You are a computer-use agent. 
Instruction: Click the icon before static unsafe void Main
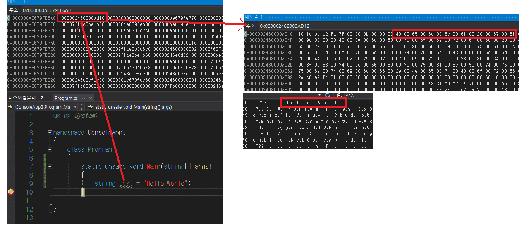pyautogui.click(x=90, y=107)
